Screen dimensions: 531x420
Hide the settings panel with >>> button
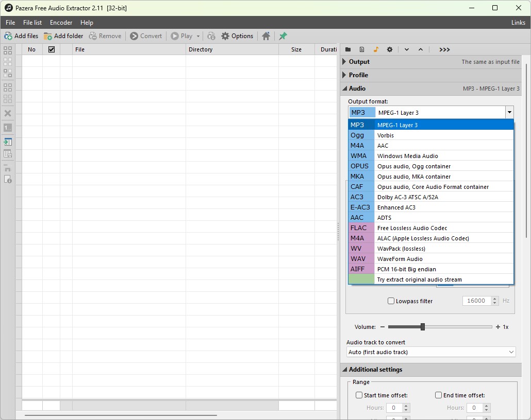[x=444, y=50]
